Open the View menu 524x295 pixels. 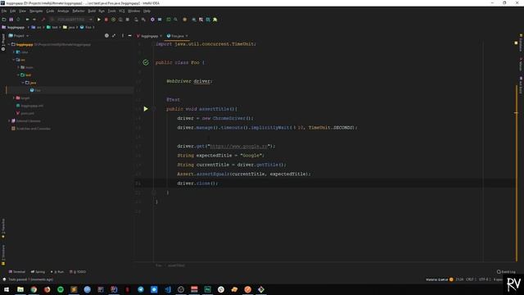(x=22, y=11)
